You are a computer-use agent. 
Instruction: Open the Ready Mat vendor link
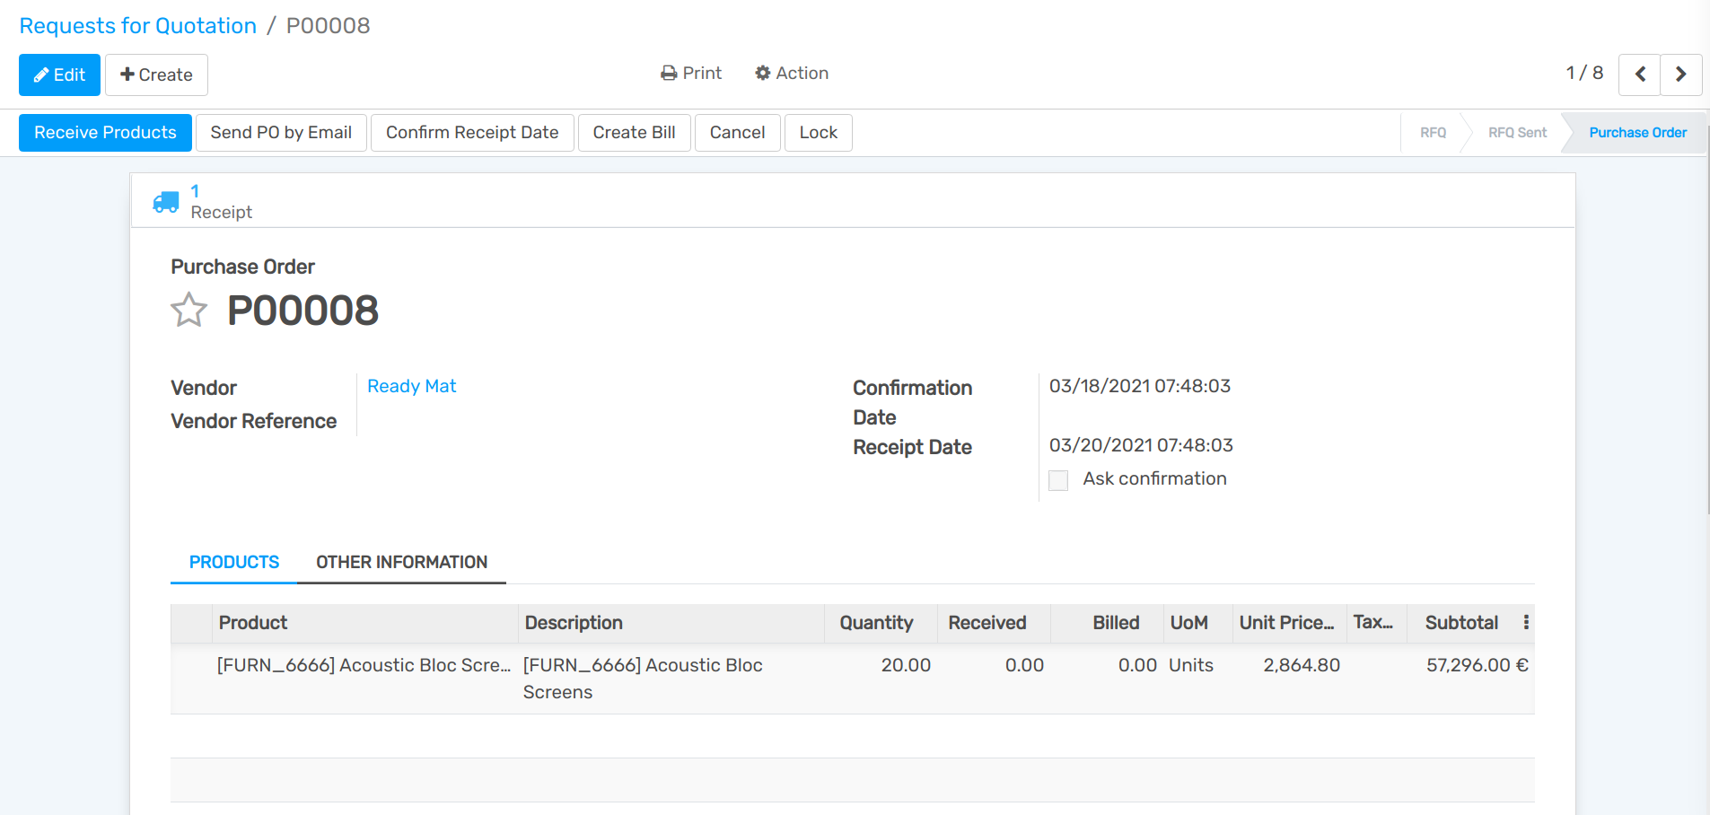pos(411,386)
